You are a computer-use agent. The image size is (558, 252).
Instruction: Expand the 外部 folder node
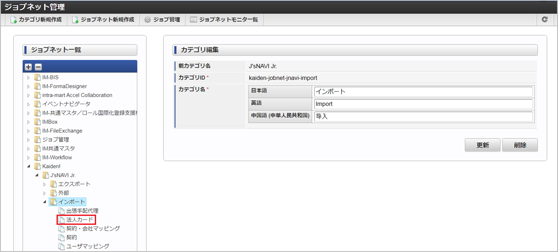(44, 193)
